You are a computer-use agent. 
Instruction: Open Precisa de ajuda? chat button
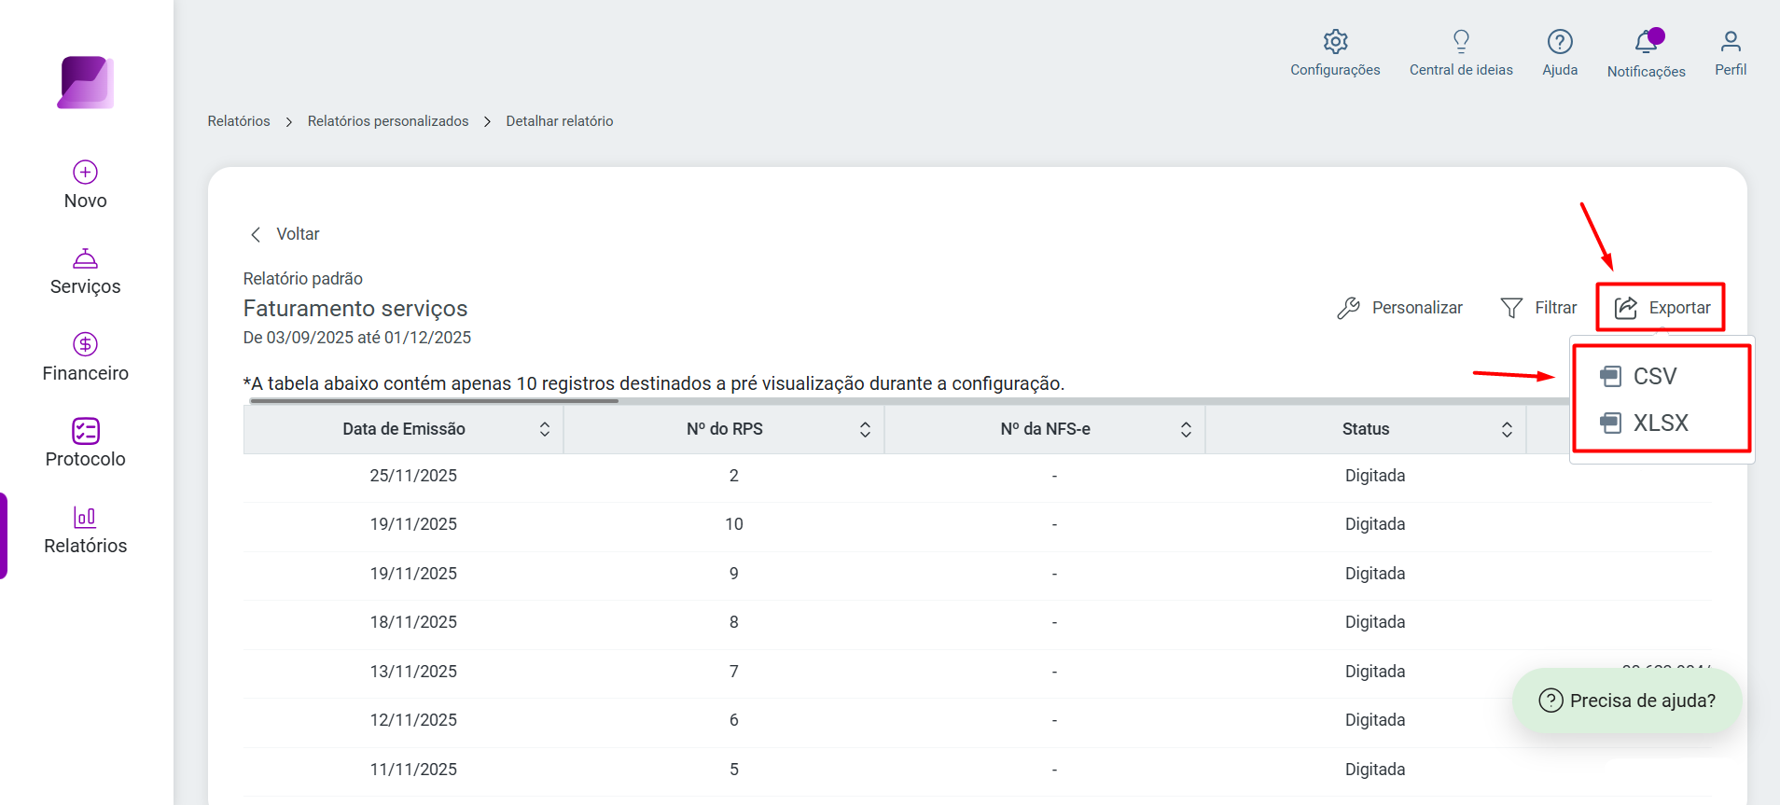click(x=1627, y=701)
